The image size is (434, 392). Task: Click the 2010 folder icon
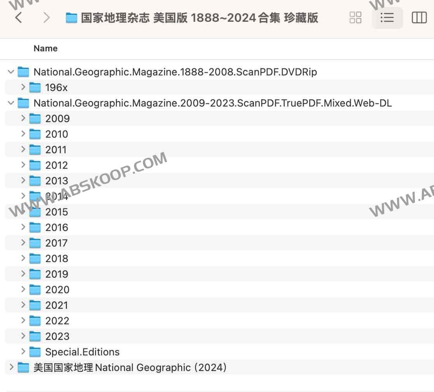click(x=35, y=134)
